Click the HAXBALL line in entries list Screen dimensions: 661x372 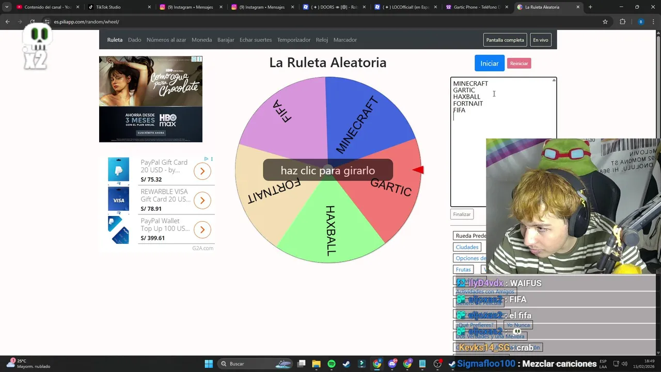[467, 97]
